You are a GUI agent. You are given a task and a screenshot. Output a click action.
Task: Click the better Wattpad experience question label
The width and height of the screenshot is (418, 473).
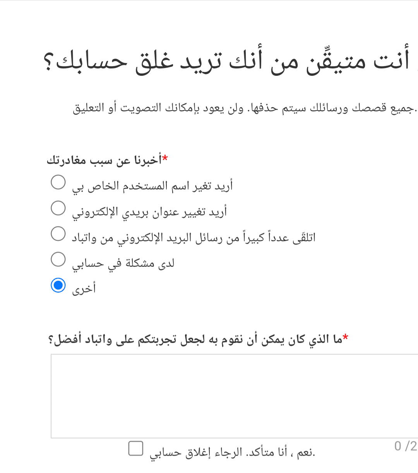[x=195, y=340]
